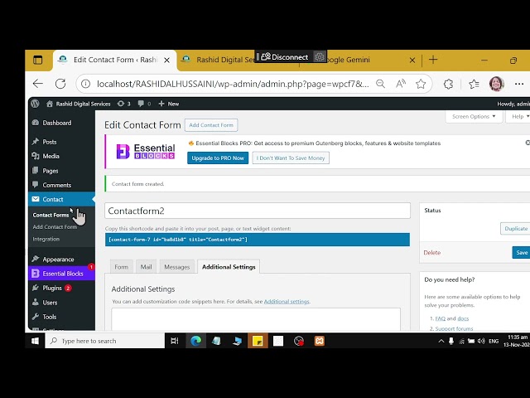Viewport: 530px width, 398px height.
Task: Click the browser profile avatar
Action: pos(497,84)
